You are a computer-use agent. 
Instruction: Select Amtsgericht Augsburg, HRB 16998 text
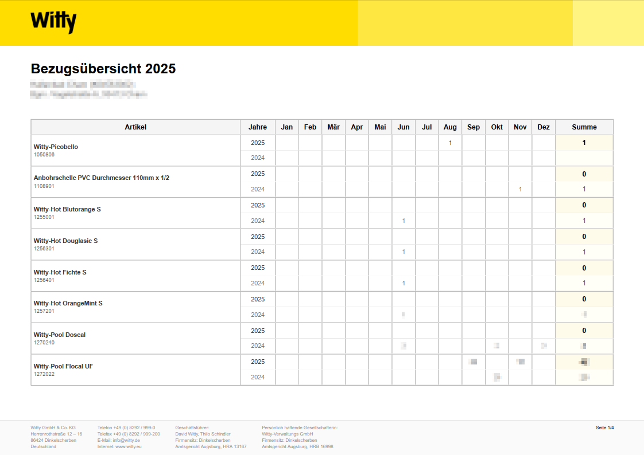pyautogui.click(x=297, y=447)
